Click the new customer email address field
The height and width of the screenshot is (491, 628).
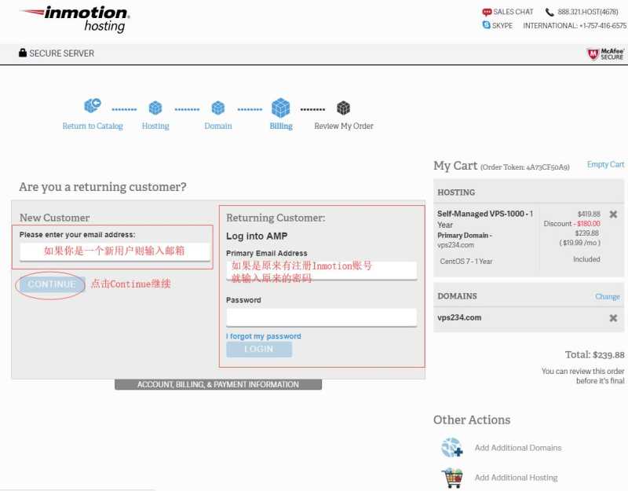pos(115,251)
